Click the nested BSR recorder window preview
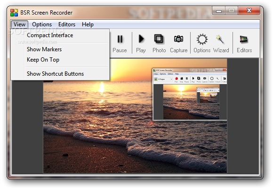Screen dimensions: 273x189 [189, 94]
